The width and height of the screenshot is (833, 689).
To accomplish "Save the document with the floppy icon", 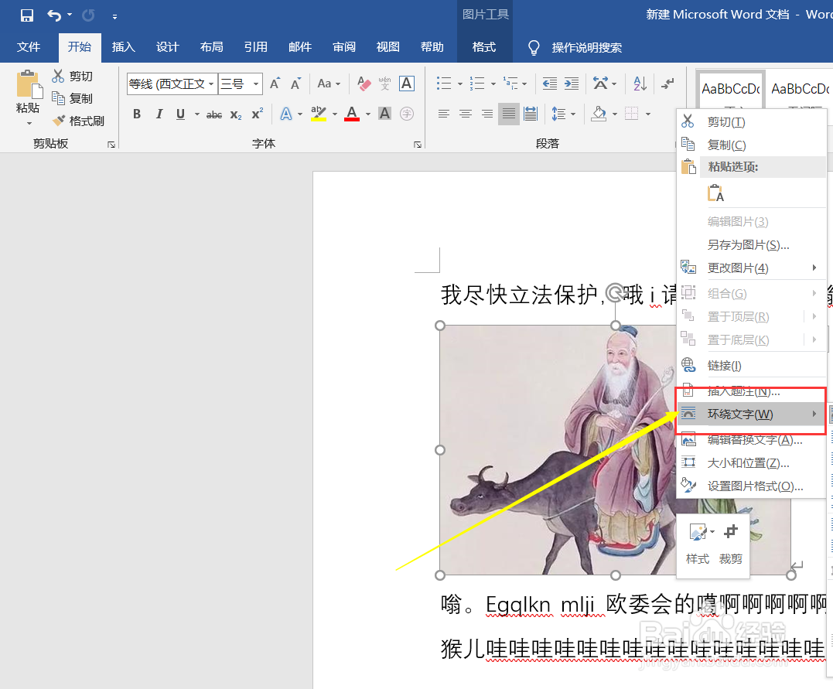I will (x=26, y=15).
